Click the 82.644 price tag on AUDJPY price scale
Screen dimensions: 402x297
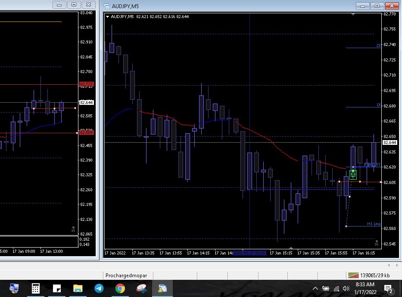(x=390, y=143)
